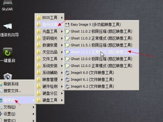This screenshot has width=163, height=122.
Task: Expand the 文档(D) submenu arrow
Action: (34, 107)
